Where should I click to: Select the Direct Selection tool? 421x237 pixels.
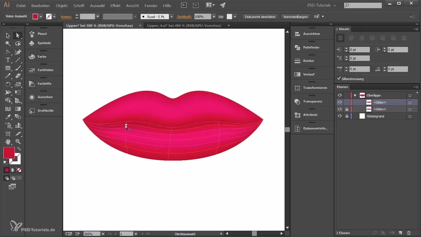point(18,36)
